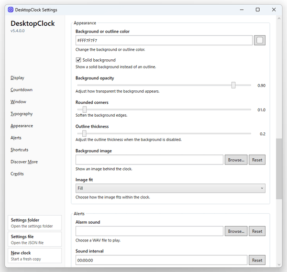Screen dimensions: 287x272
Task: Focus the Alarm sound path field
Action: point(149,231)
